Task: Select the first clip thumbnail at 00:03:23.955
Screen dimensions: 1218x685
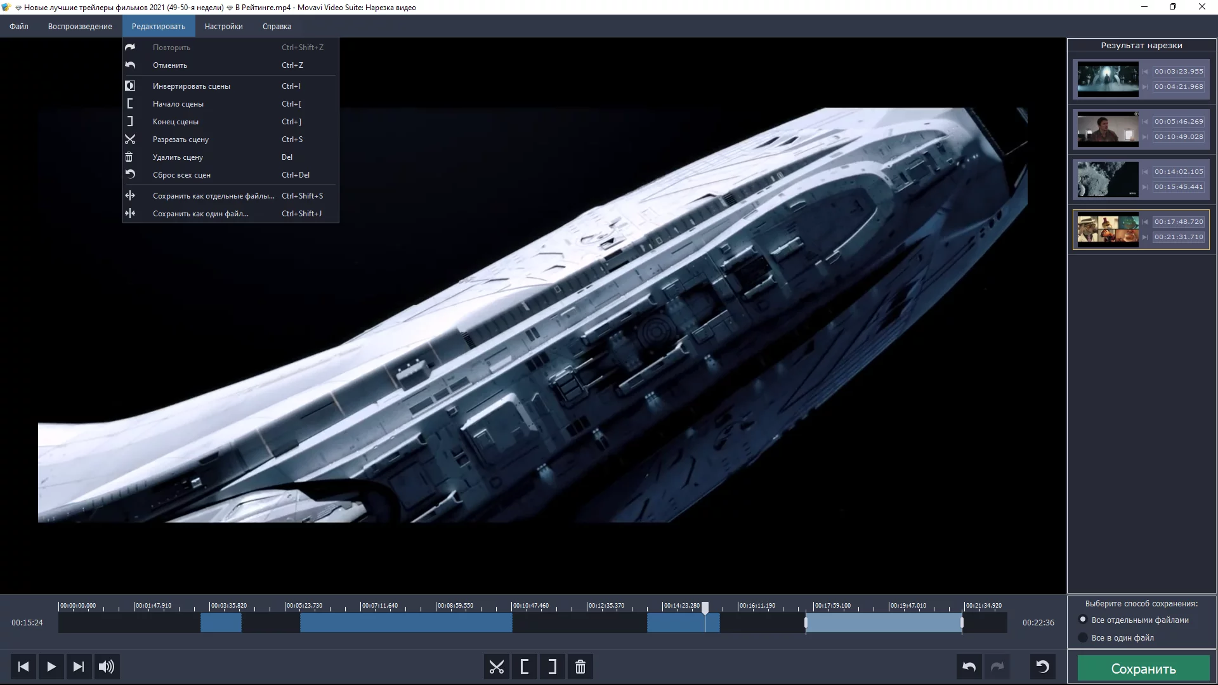Action: point(1108,79)
